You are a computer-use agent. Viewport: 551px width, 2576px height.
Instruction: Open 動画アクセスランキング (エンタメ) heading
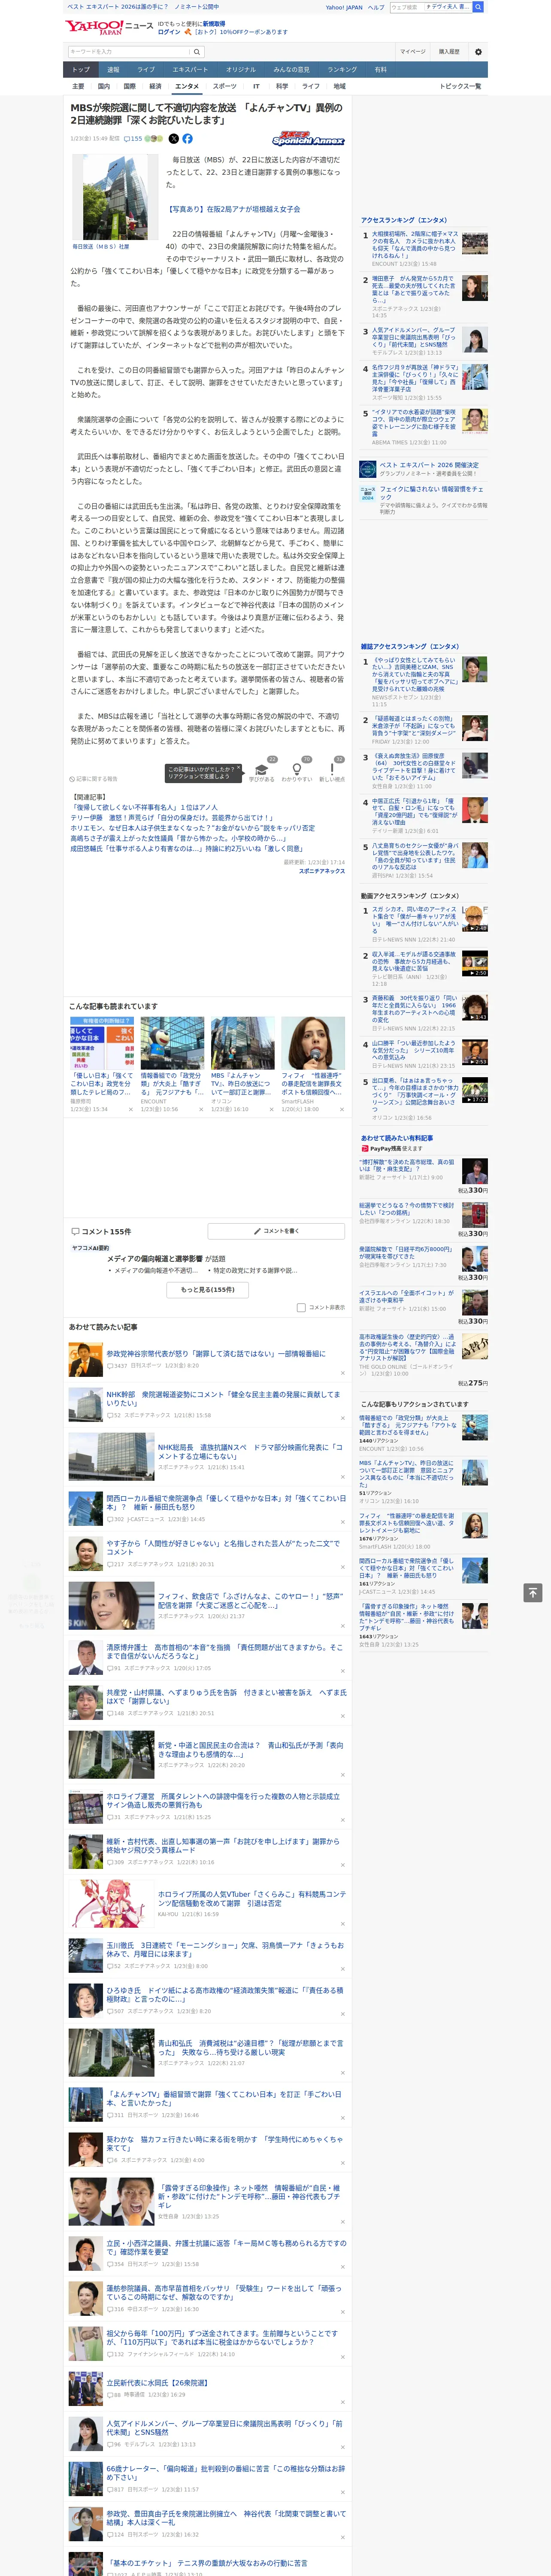point(410,895)
